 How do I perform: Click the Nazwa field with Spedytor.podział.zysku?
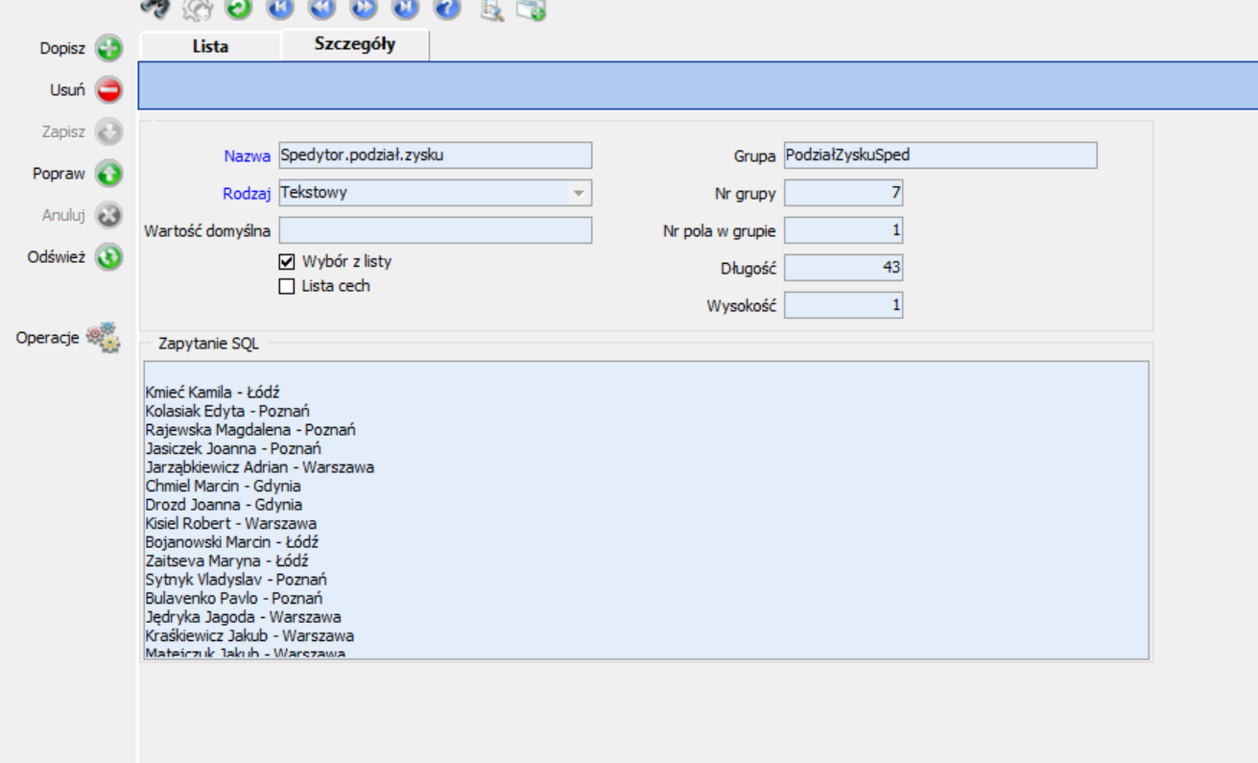click(435, 155)
